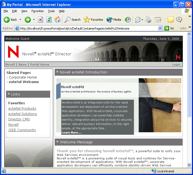Click the Home icon in toolbar
Image resolution: width=193 pixels, height=175 pixels.
pos(58,20)
